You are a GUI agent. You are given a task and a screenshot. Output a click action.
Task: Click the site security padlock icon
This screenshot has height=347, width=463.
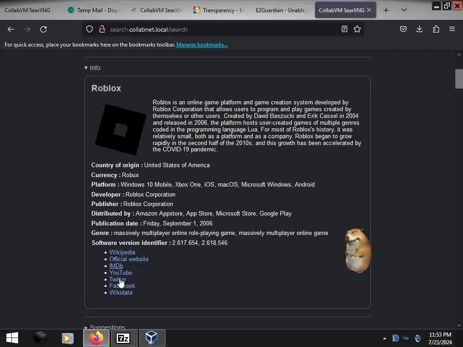click(102, 29)
